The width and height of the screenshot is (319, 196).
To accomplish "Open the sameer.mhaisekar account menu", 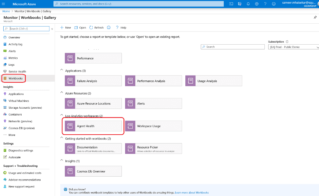I will click(299, 4).
